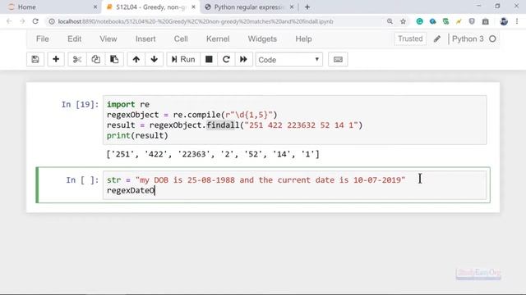Interrupt the kernel with the stop icon

tap(209, 60)
